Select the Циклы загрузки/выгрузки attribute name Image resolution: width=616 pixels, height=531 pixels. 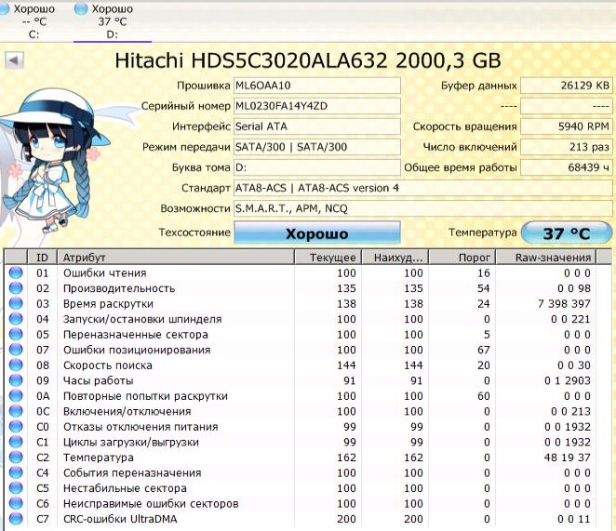click(131, 443)
